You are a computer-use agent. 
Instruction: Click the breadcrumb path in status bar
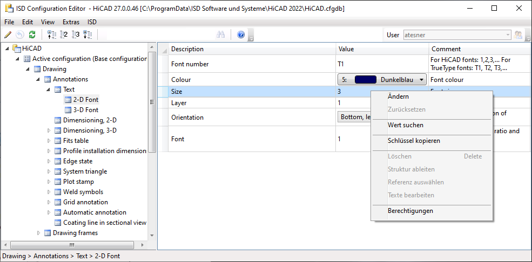pyautogui.click(x=61, y=256)
